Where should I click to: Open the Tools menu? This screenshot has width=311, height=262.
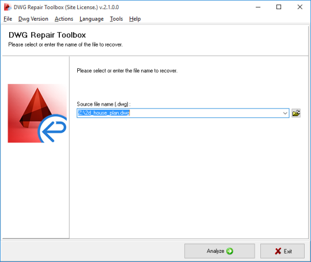(x=116, y=19)
